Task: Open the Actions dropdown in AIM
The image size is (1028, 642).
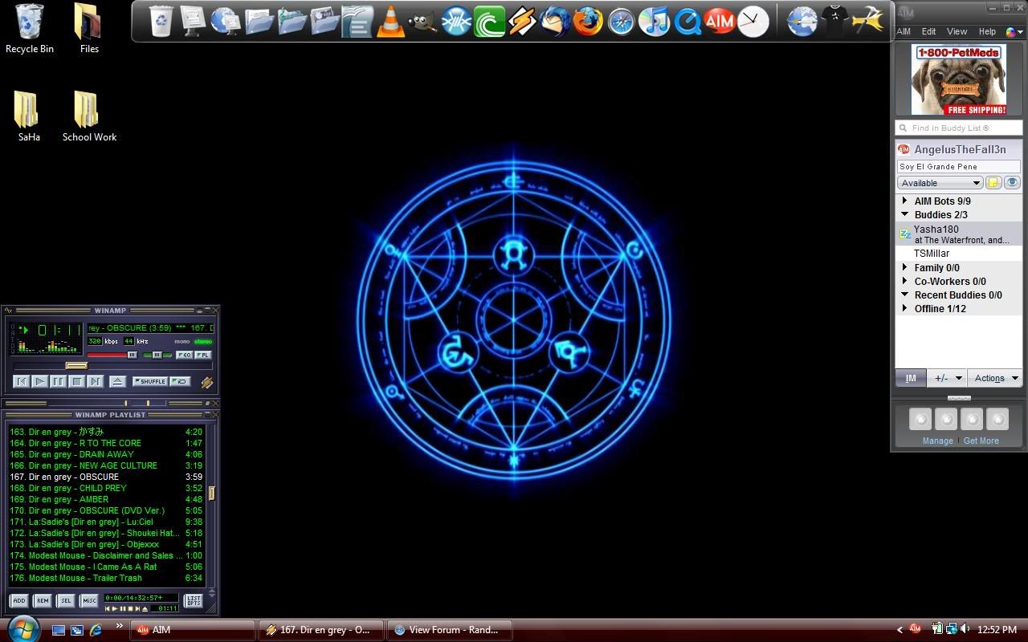Action: 994,378
